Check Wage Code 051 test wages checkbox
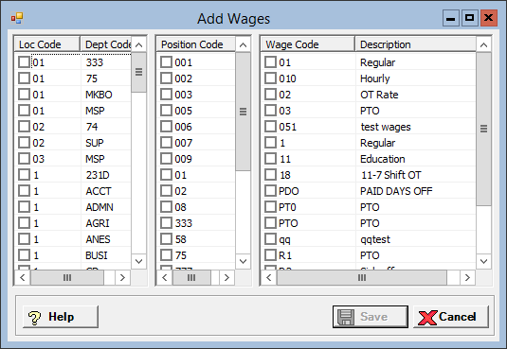 point(270,126)
